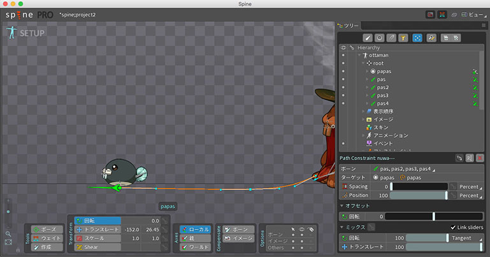The height and width of the screenshot is (257, 490).
Task: Select the ウェイト tool button
Action: pos(48,239)
